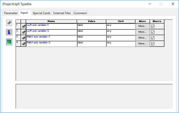
Task: Click Unit field of Right axis variable-1
Action: (x=121, y=38)
